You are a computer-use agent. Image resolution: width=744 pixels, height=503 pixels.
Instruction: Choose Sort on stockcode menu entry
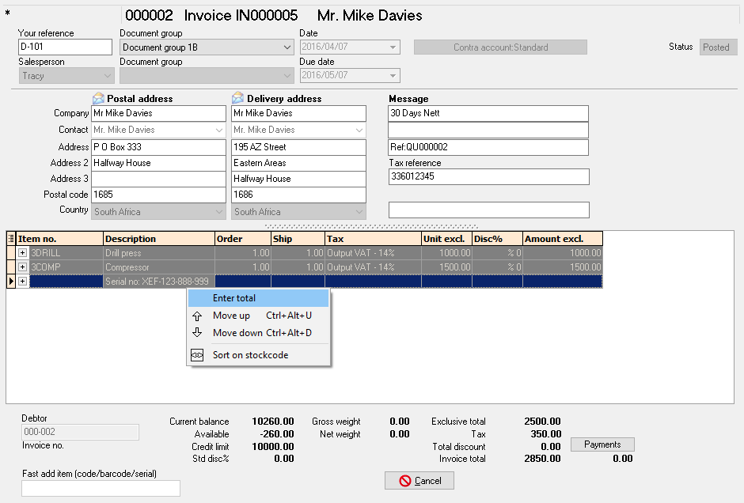point(250,355)
